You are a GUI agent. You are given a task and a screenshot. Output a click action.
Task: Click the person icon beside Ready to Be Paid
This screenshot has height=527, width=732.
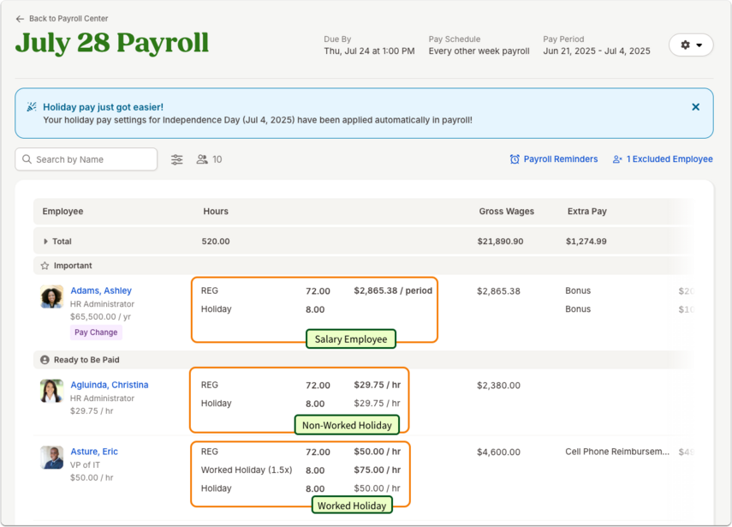45,360
